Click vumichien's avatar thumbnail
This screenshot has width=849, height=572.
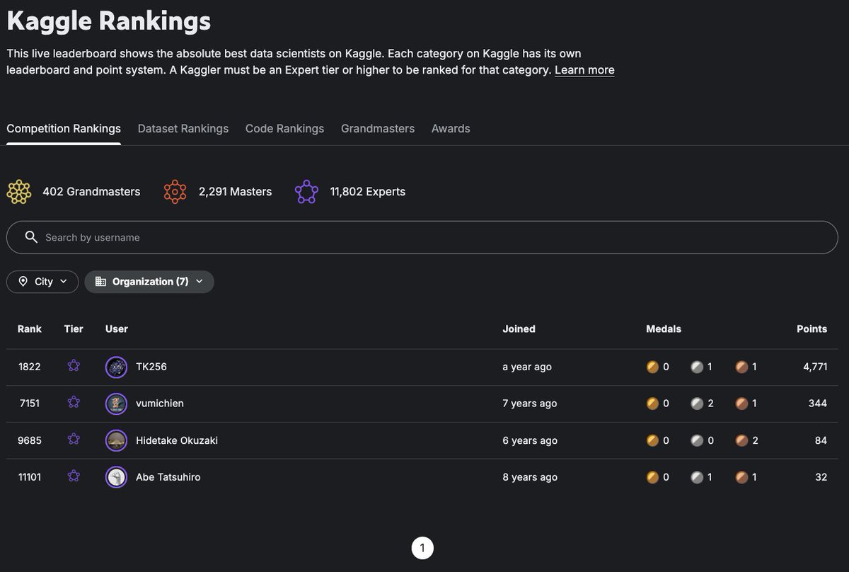coord(116,404)
